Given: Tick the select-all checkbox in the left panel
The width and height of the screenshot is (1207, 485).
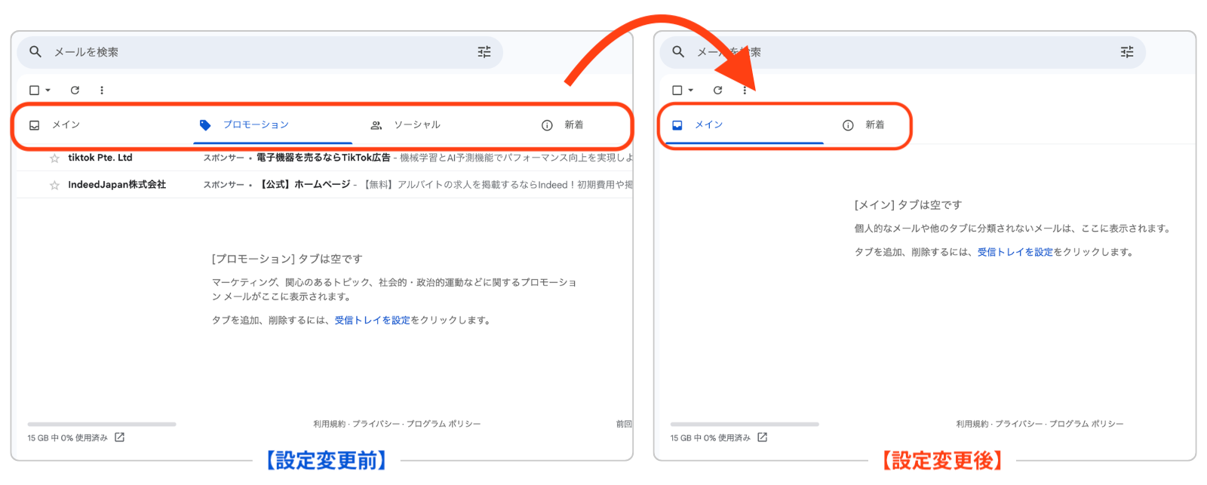Looking at the screenshot, I should (34, 91).
